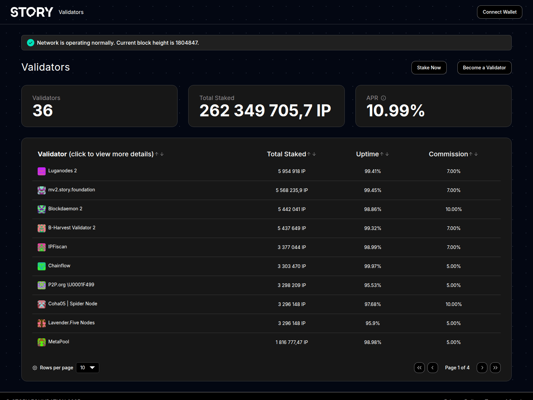Click the APR info icon
The image size is (533, 400).
tap(383, 98)
